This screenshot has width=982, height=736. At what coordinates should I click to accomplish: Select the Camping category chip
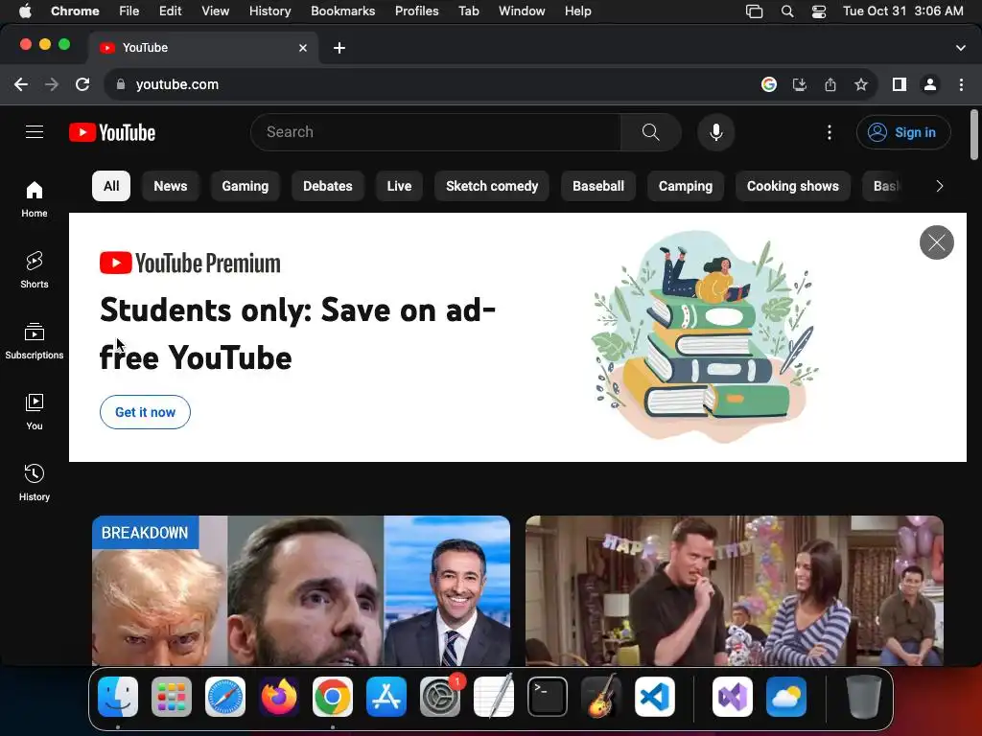point(685,186)
